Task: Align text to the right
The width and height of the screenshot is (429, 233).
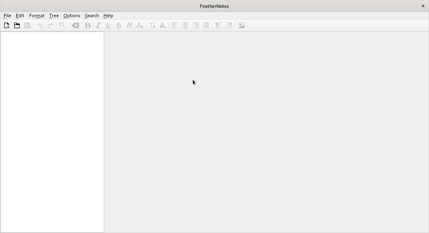Action: coord(196,25)
